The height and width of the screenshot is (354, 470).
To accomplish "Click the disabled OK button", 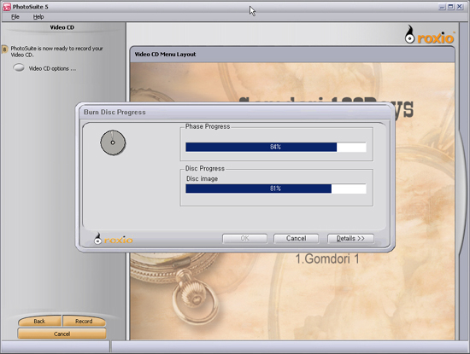I will [244, 239].
